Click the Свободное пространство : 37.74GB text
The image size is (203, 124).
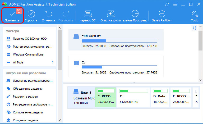coord(133,72)
